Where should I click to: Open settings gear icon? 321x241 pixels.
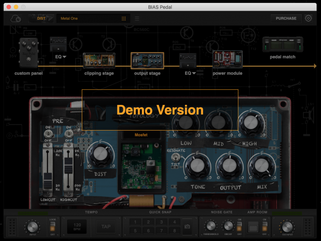308,18
